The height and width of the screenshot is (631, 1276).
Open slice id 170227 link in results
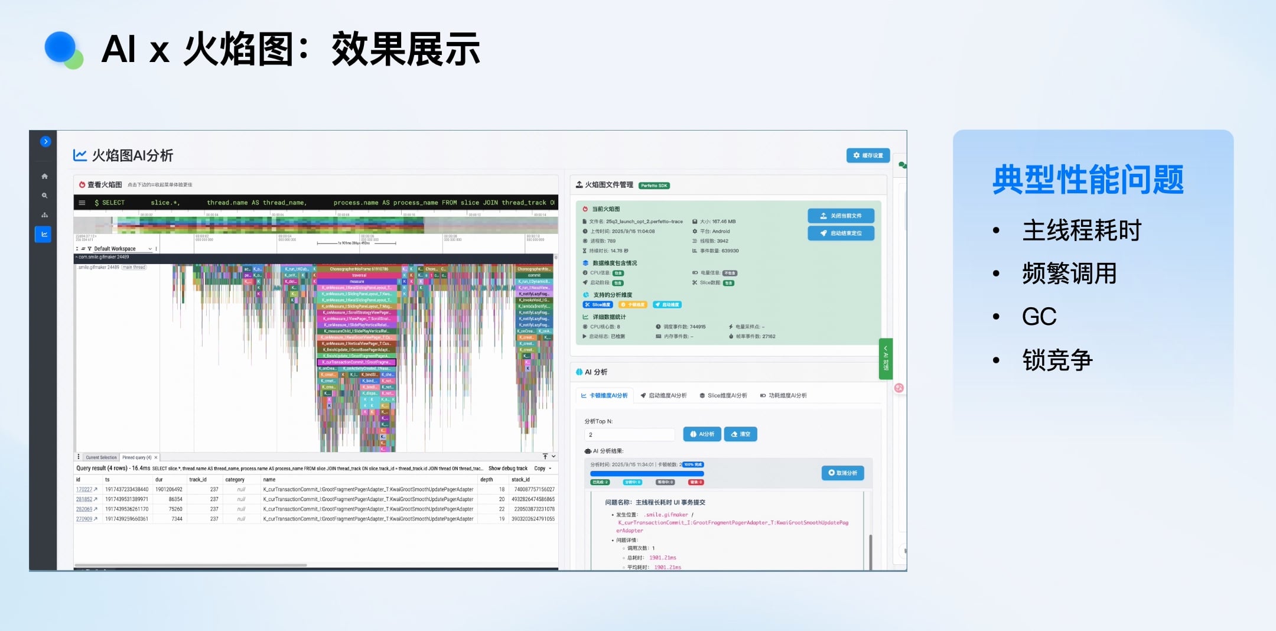84,490
